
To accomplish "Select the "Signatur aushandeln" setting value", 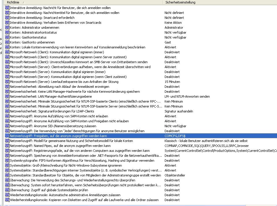I will pos(179,111).
